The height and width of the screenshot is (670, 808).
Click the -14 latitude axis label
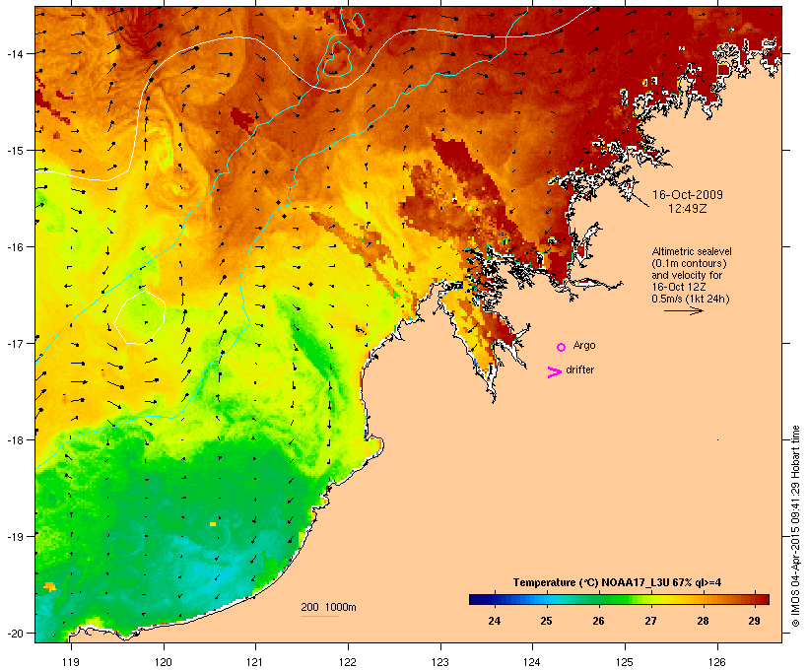point(14,53)
